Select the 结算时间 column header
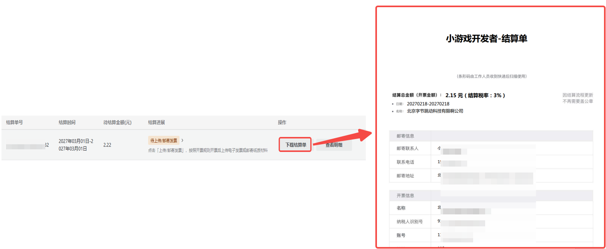The width and height of the screenshot is (606, 249). [67, 122]
